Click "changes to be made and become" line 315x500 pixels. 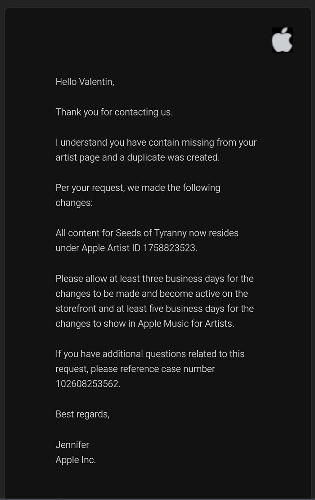click(x=152, y=294)
